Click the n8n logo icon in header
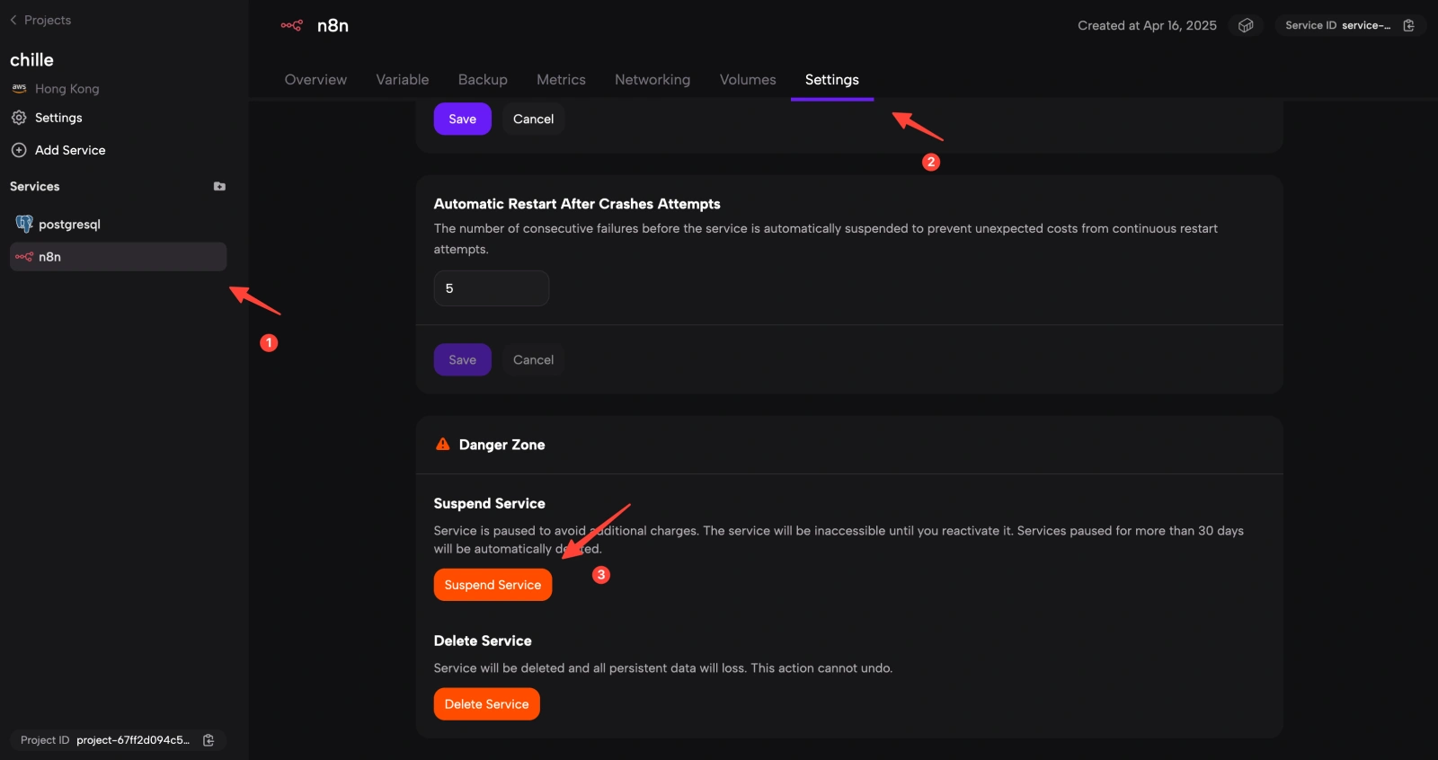The height and width of the screenshot is (760, 1438). [292, 25]
